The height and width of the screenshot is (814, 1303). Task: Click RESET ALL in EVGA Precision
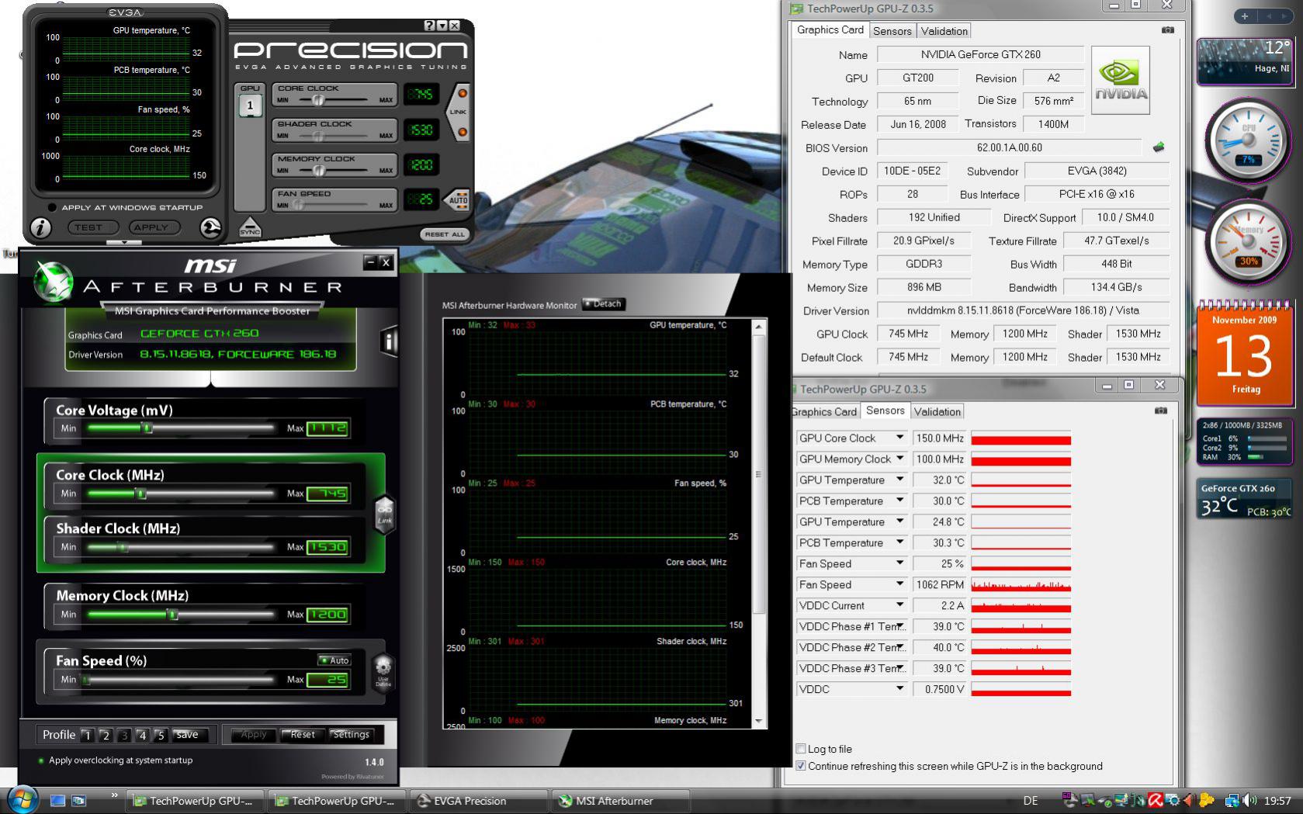[444, 234]
